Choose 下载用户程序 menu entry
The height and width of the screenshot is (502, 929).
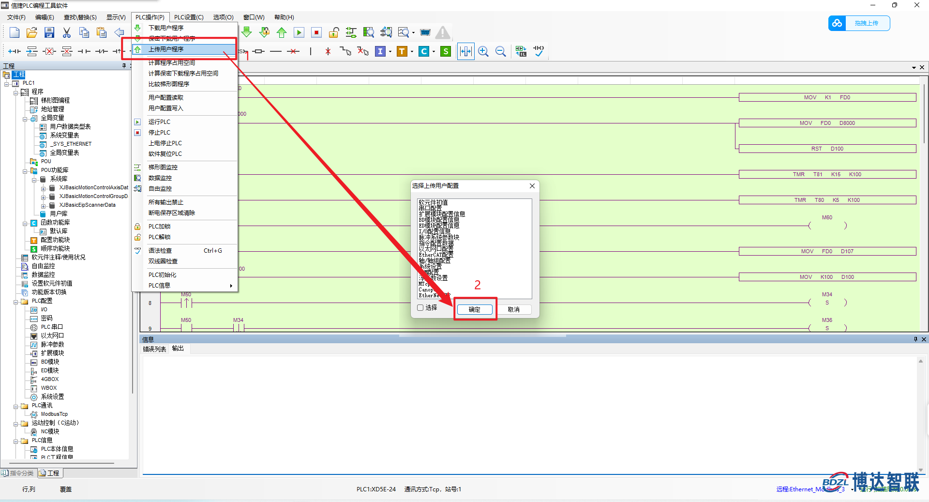tap(185, 28)
